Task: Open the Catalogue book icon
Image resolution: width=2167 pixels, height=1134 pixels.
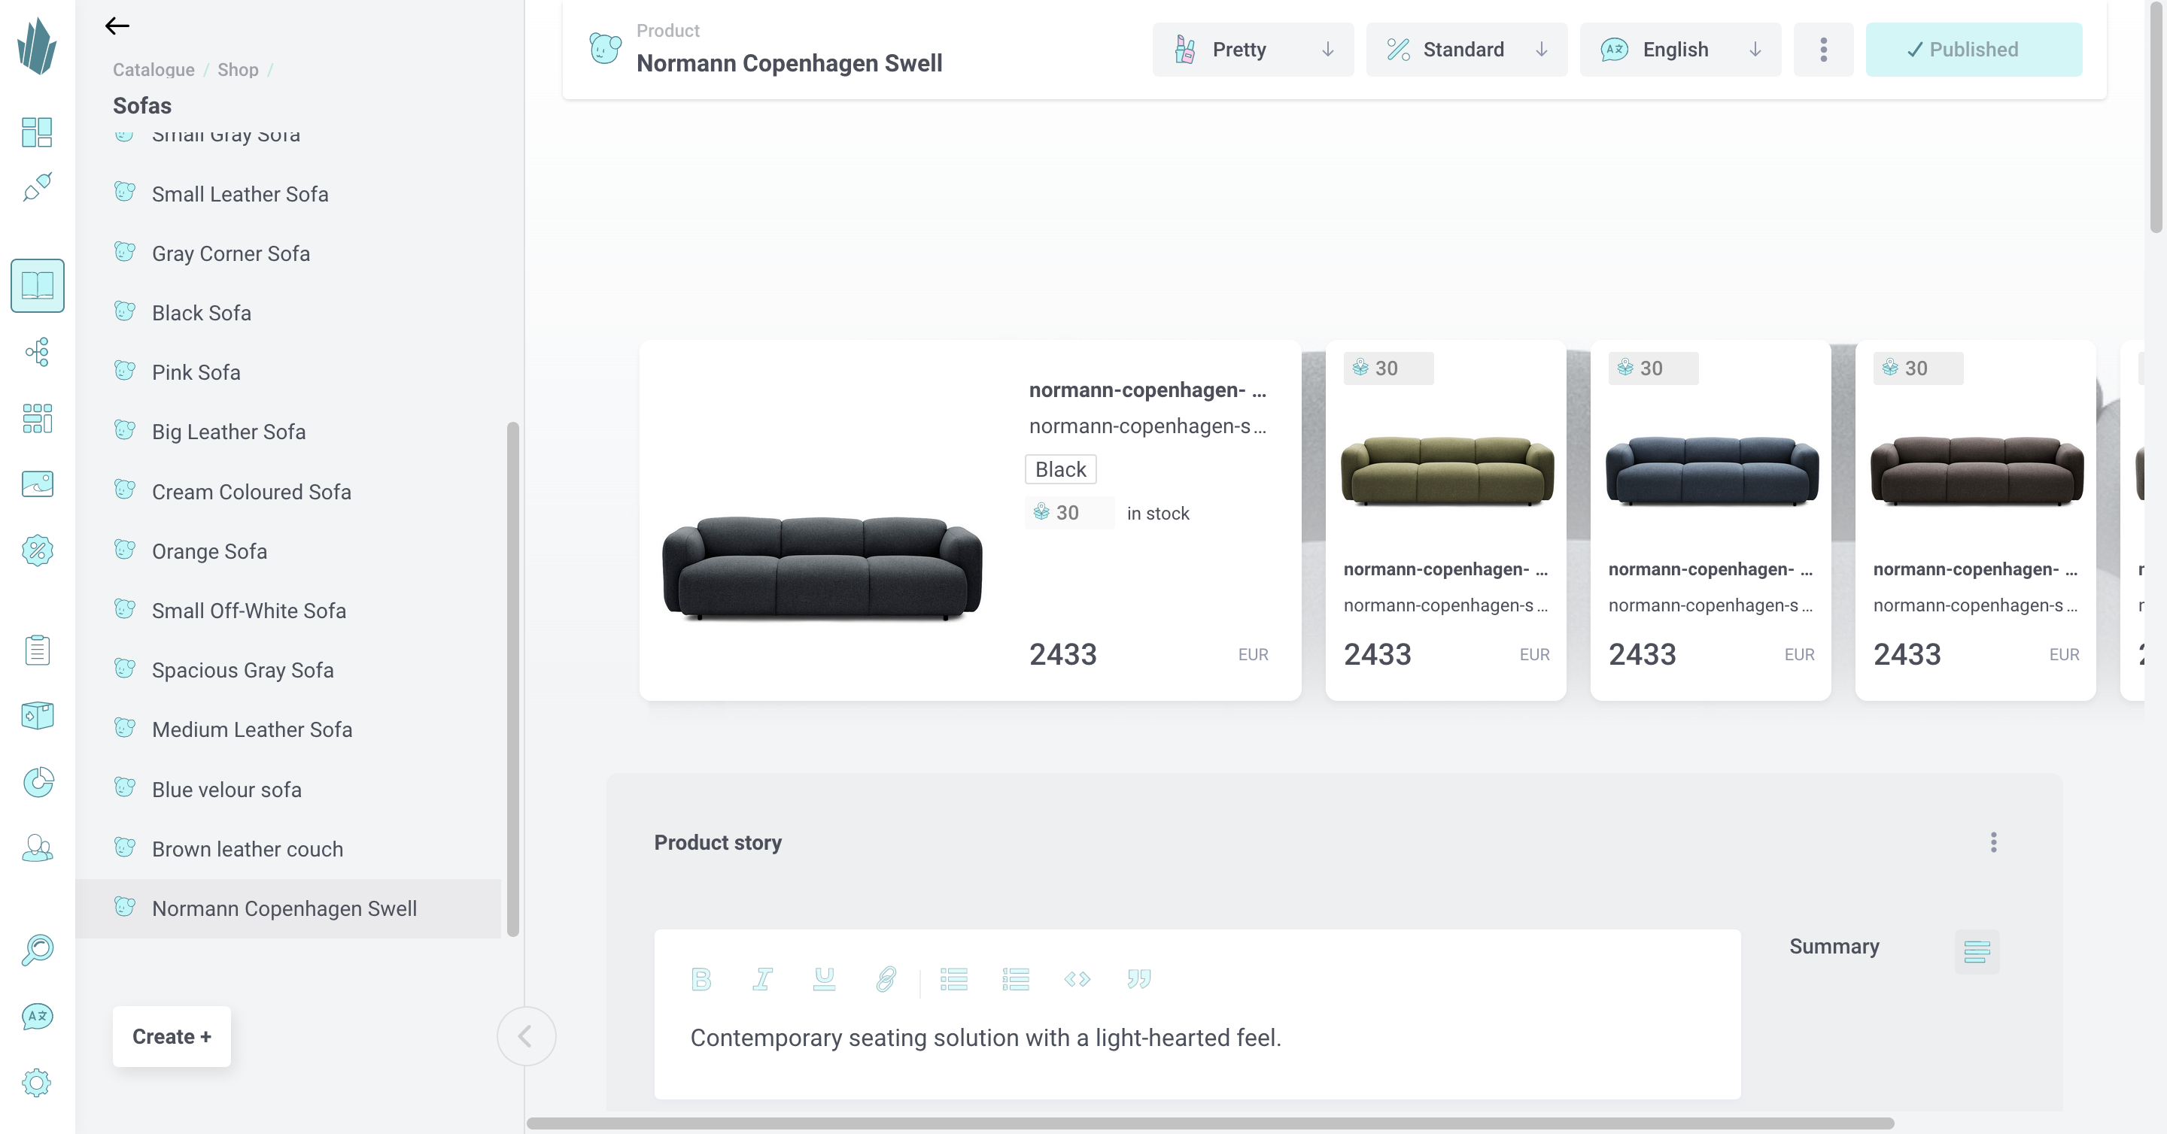Action: [x=37, y=286]
